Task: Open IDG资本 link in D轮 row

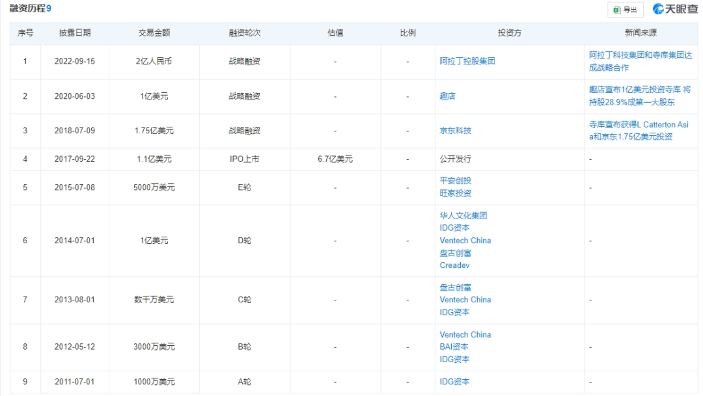Action: click(454, 228)
